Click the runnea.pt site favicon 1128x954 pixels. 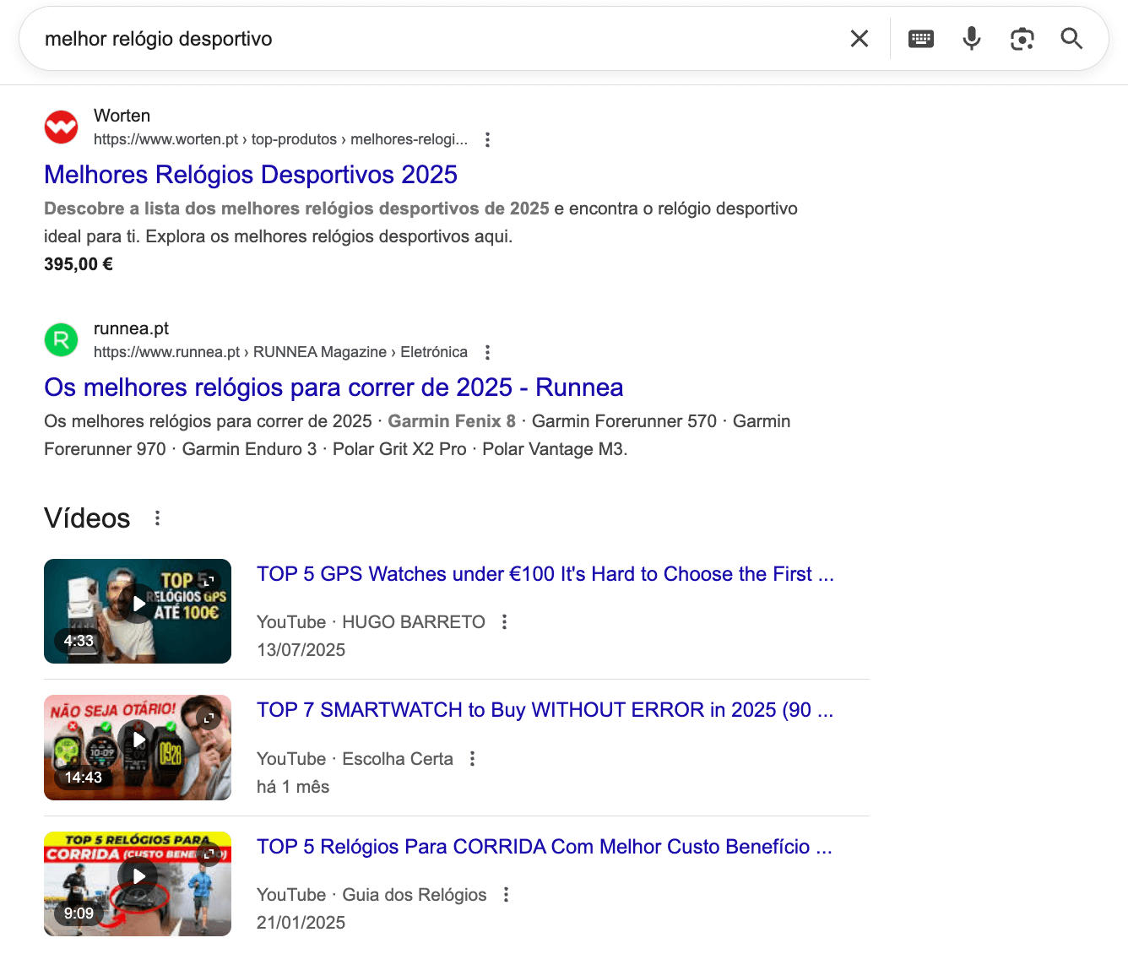point(60,339)
